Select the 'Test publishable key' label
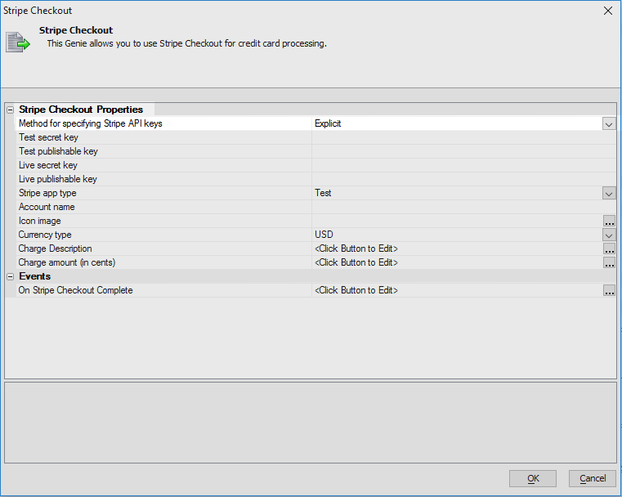The width and height of the screenshot is (622, 497). pyautogui.click(x=58, y=151)
